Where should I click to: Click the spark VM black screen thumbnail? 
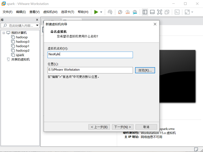[177, 76]
